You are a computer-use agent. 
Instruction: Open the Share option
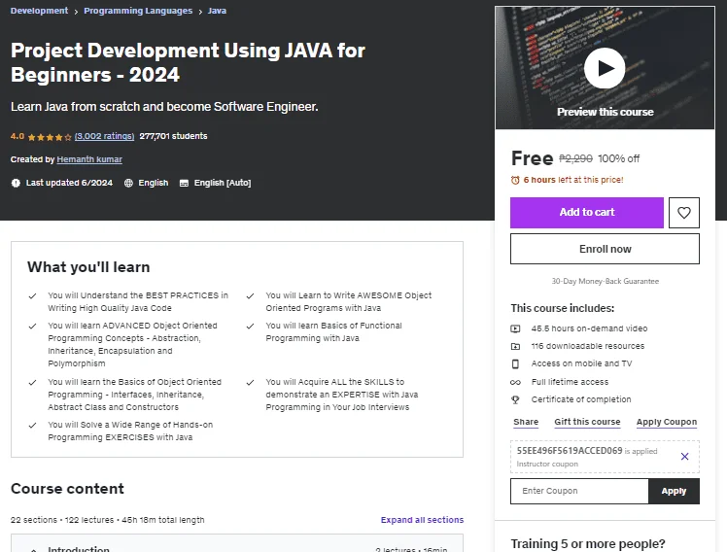click(526, 422)
